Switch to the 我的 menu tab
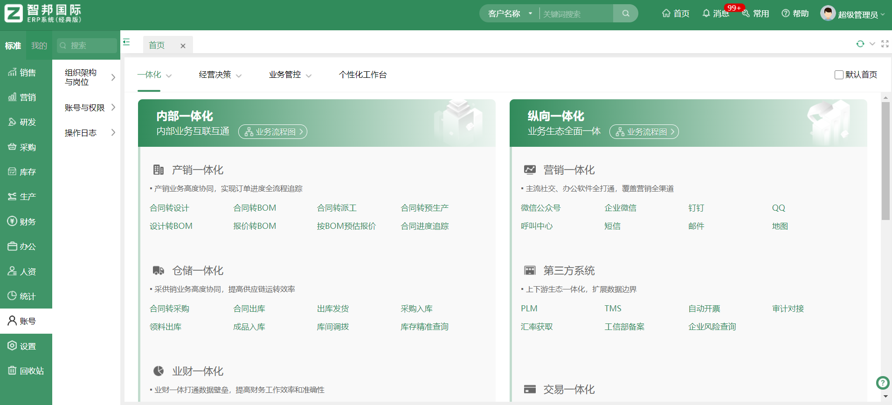892x405 pixels. pyautogui.click(x=39, y=46)
